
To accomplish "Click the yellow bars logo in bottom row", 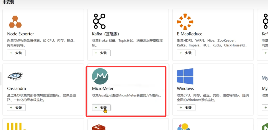I will [16, 126].
